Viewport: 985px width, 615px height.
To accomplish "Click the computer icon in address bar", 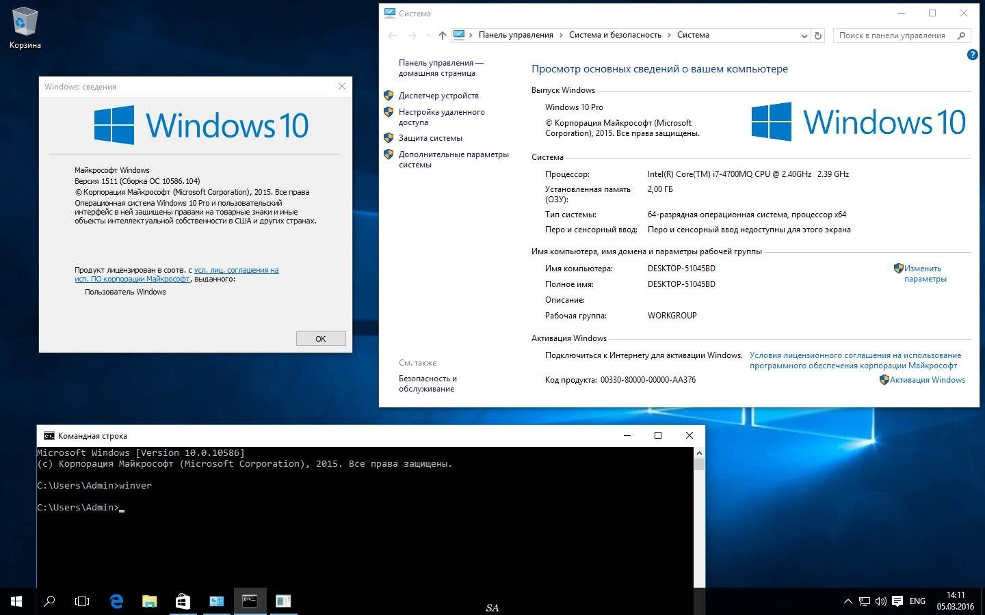I will coord(459,35).
